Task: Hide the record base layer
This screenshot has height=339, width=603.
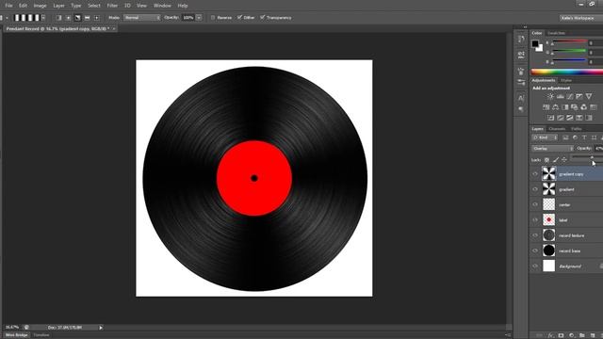Action: (535, 250)
